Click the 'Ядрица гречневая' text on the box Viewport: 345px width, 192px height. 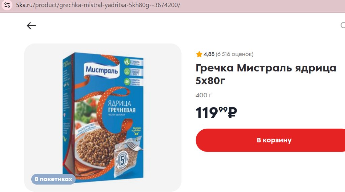coord(122,106)
